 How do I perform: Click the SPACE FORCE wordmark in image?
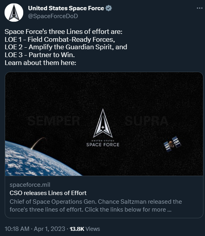pyautogui.click(x=103, y=145)
